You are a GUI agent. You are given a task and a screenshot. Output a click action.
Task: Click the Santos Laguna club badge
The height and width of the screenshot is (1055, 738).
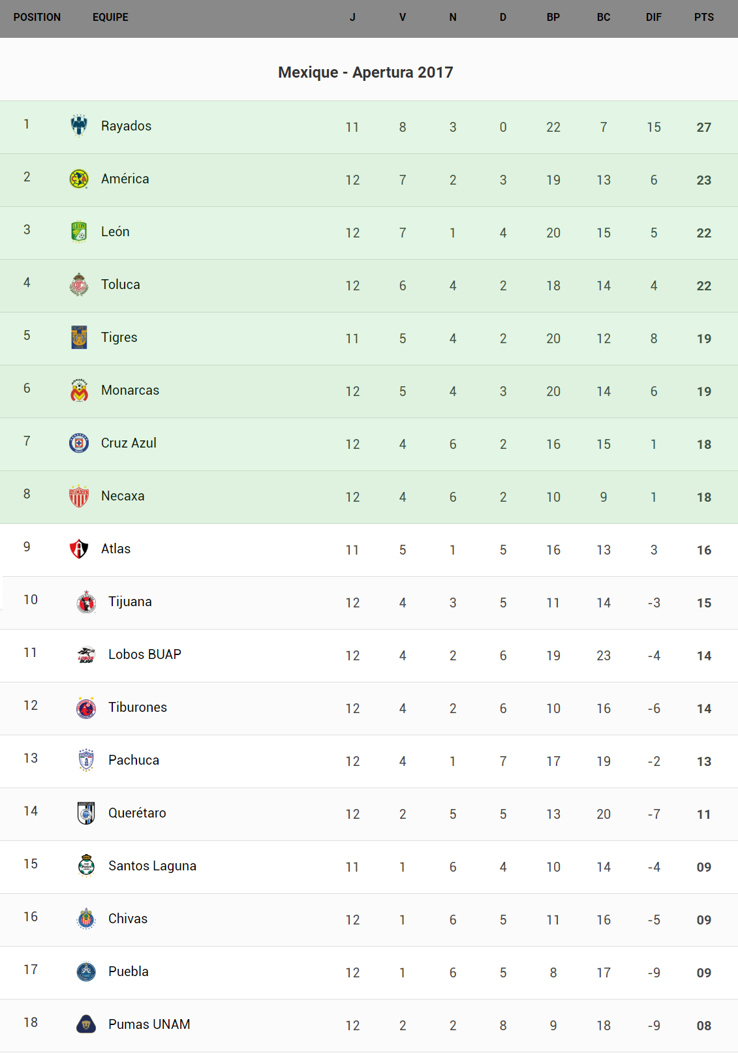pos(86,866)
